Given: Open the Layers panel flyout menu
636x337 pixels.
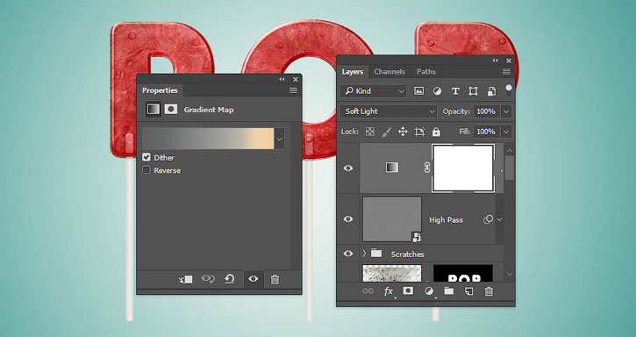Looking at the screenshot, I should [x=506, y=71].
